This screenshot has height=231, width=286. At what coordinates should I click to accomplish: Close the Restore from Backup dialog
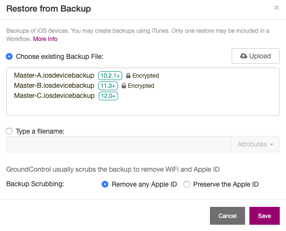point(276,8)
